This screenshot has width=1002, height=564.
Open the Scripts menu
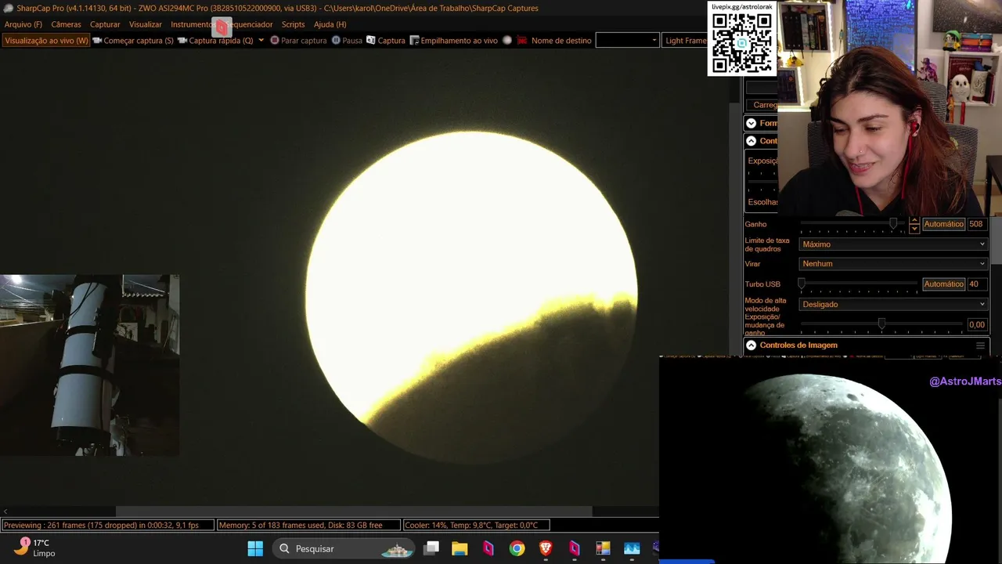(x=293, y=24)
